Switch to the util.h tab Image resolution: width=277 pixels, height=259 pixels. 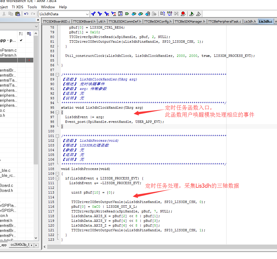click(102, 21)
